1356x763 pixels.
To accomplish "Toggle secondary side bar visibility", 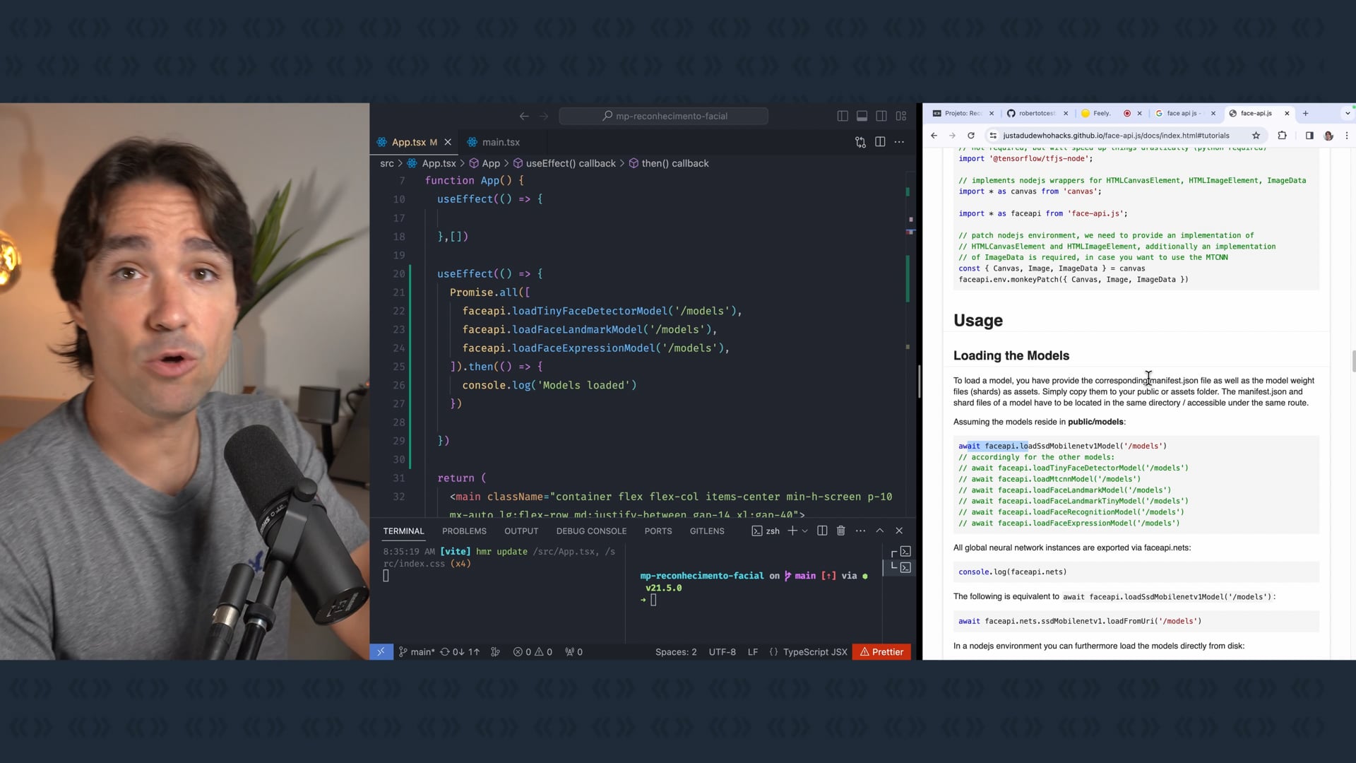I will pos(881,116).
